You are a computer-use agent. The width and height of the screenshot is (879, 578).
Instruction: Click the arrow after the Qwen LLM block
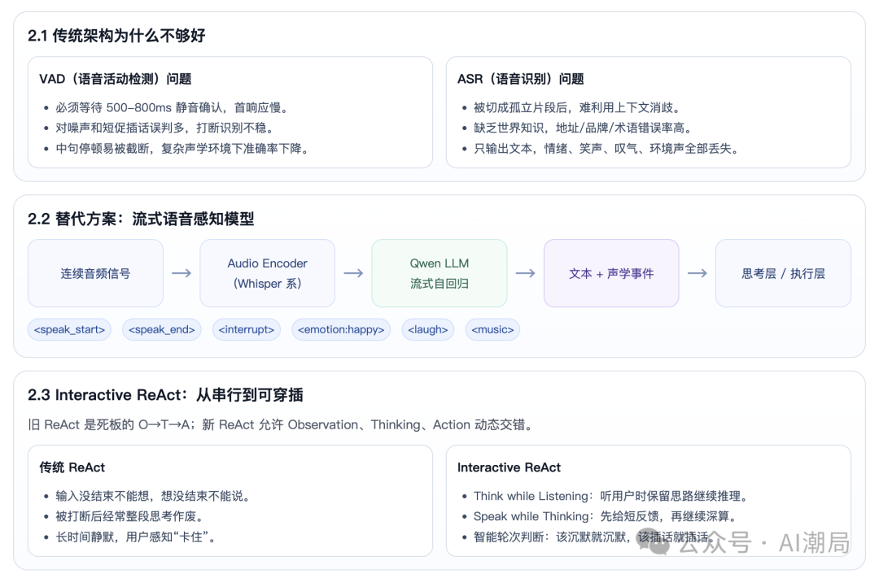[525, 273]
